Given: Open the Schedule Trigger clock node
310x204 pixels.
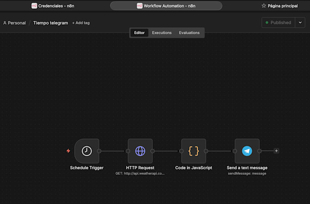Looking at the screenshot, I should [87, 151].
